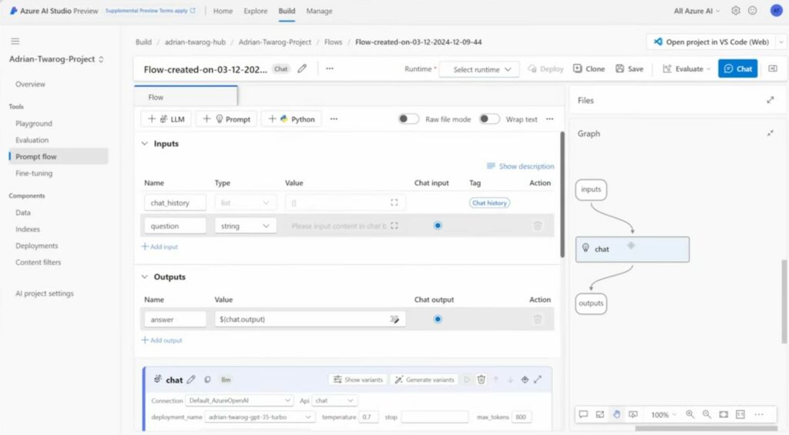The width and height of the screenshot is (789, 435).
Task: Open graph zoom 100% dropdown
Action: click(x=663, y=415)
